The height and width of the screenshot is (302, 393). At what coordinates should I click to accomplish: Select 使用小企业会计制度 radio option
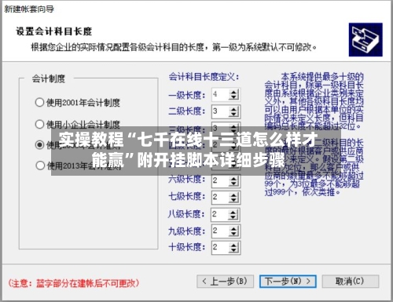(78, 124)
